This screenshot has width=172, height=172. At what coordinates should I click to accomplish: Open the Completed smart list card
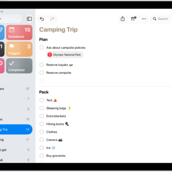pos(19,66)
